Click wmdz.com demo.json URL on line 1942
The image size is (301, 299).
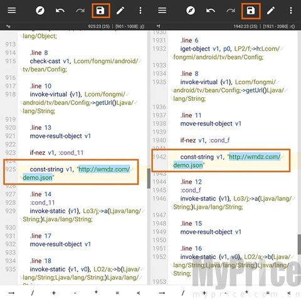[x=227, y=161]
